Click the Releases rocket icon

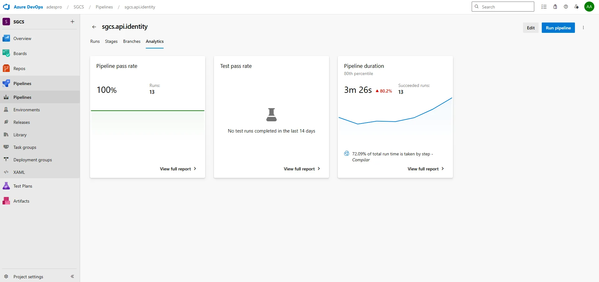click(6, 122)
